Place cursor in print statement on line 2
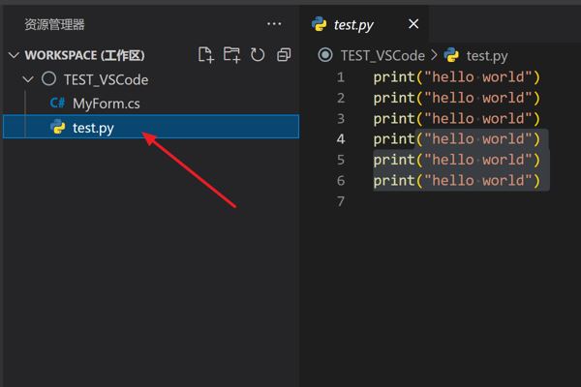The width and height of the screenshot is (581, 387). pyautogui.click(x=455, y=98)
